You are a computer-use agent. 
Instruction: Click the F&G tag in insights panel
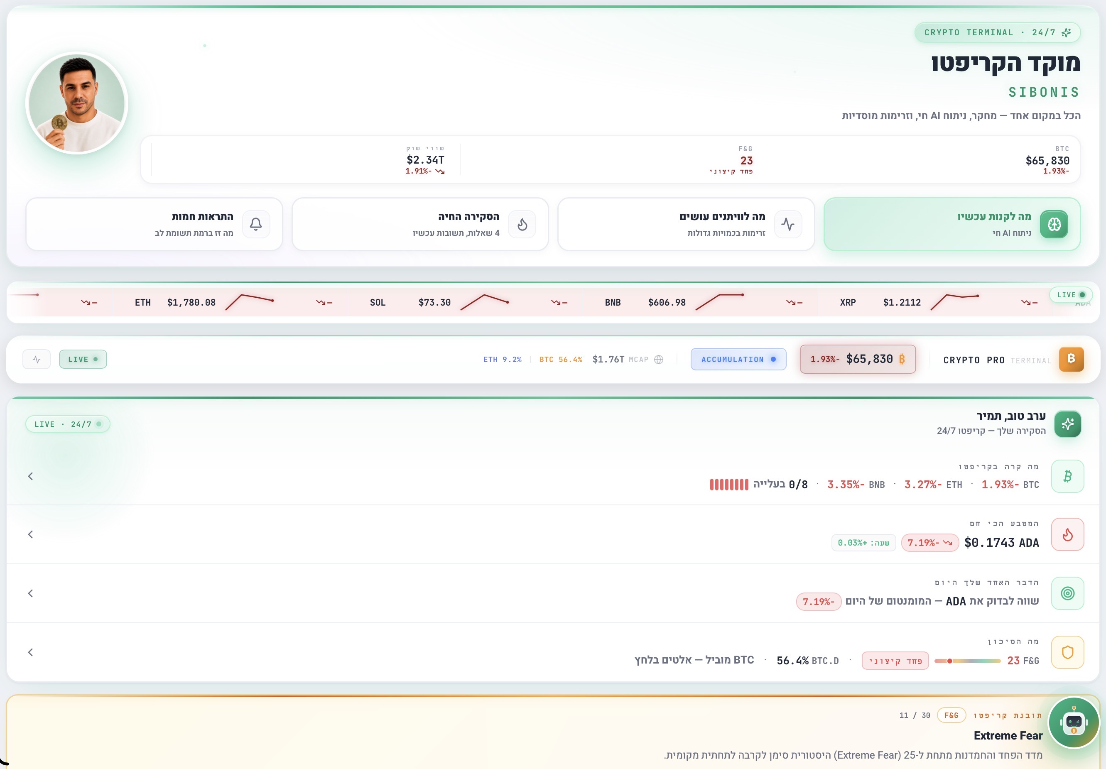[951, 715]
